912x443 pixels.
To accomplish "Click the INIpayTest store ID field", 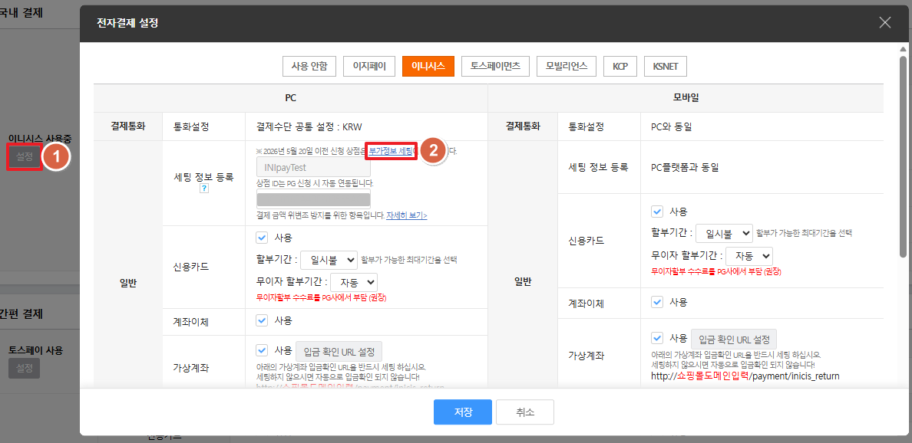I will pyautogui.click(x=313, y=168).
